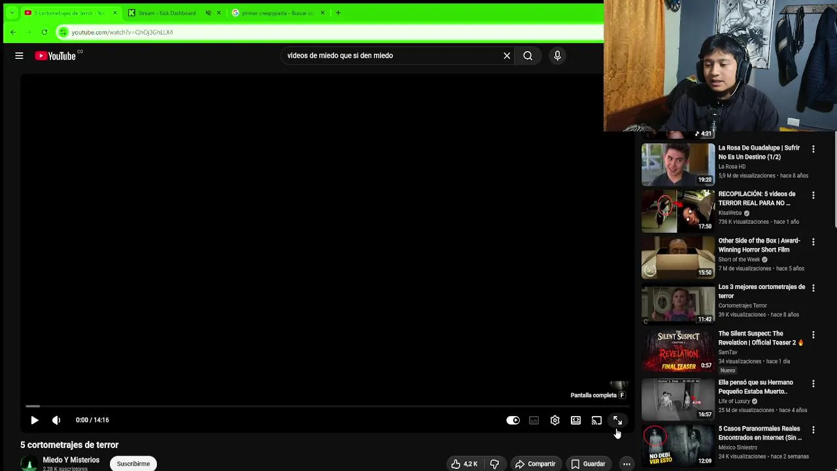Open the tab search dropdown arrow
The height and width of the screenshot is (471, 837).
(12, 13)
